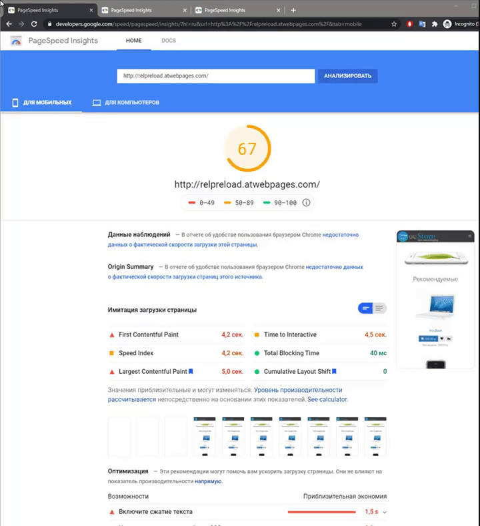Click the Largest Contentful Paint metric label
The image size is (480, 526).
[x=153, y=371]
